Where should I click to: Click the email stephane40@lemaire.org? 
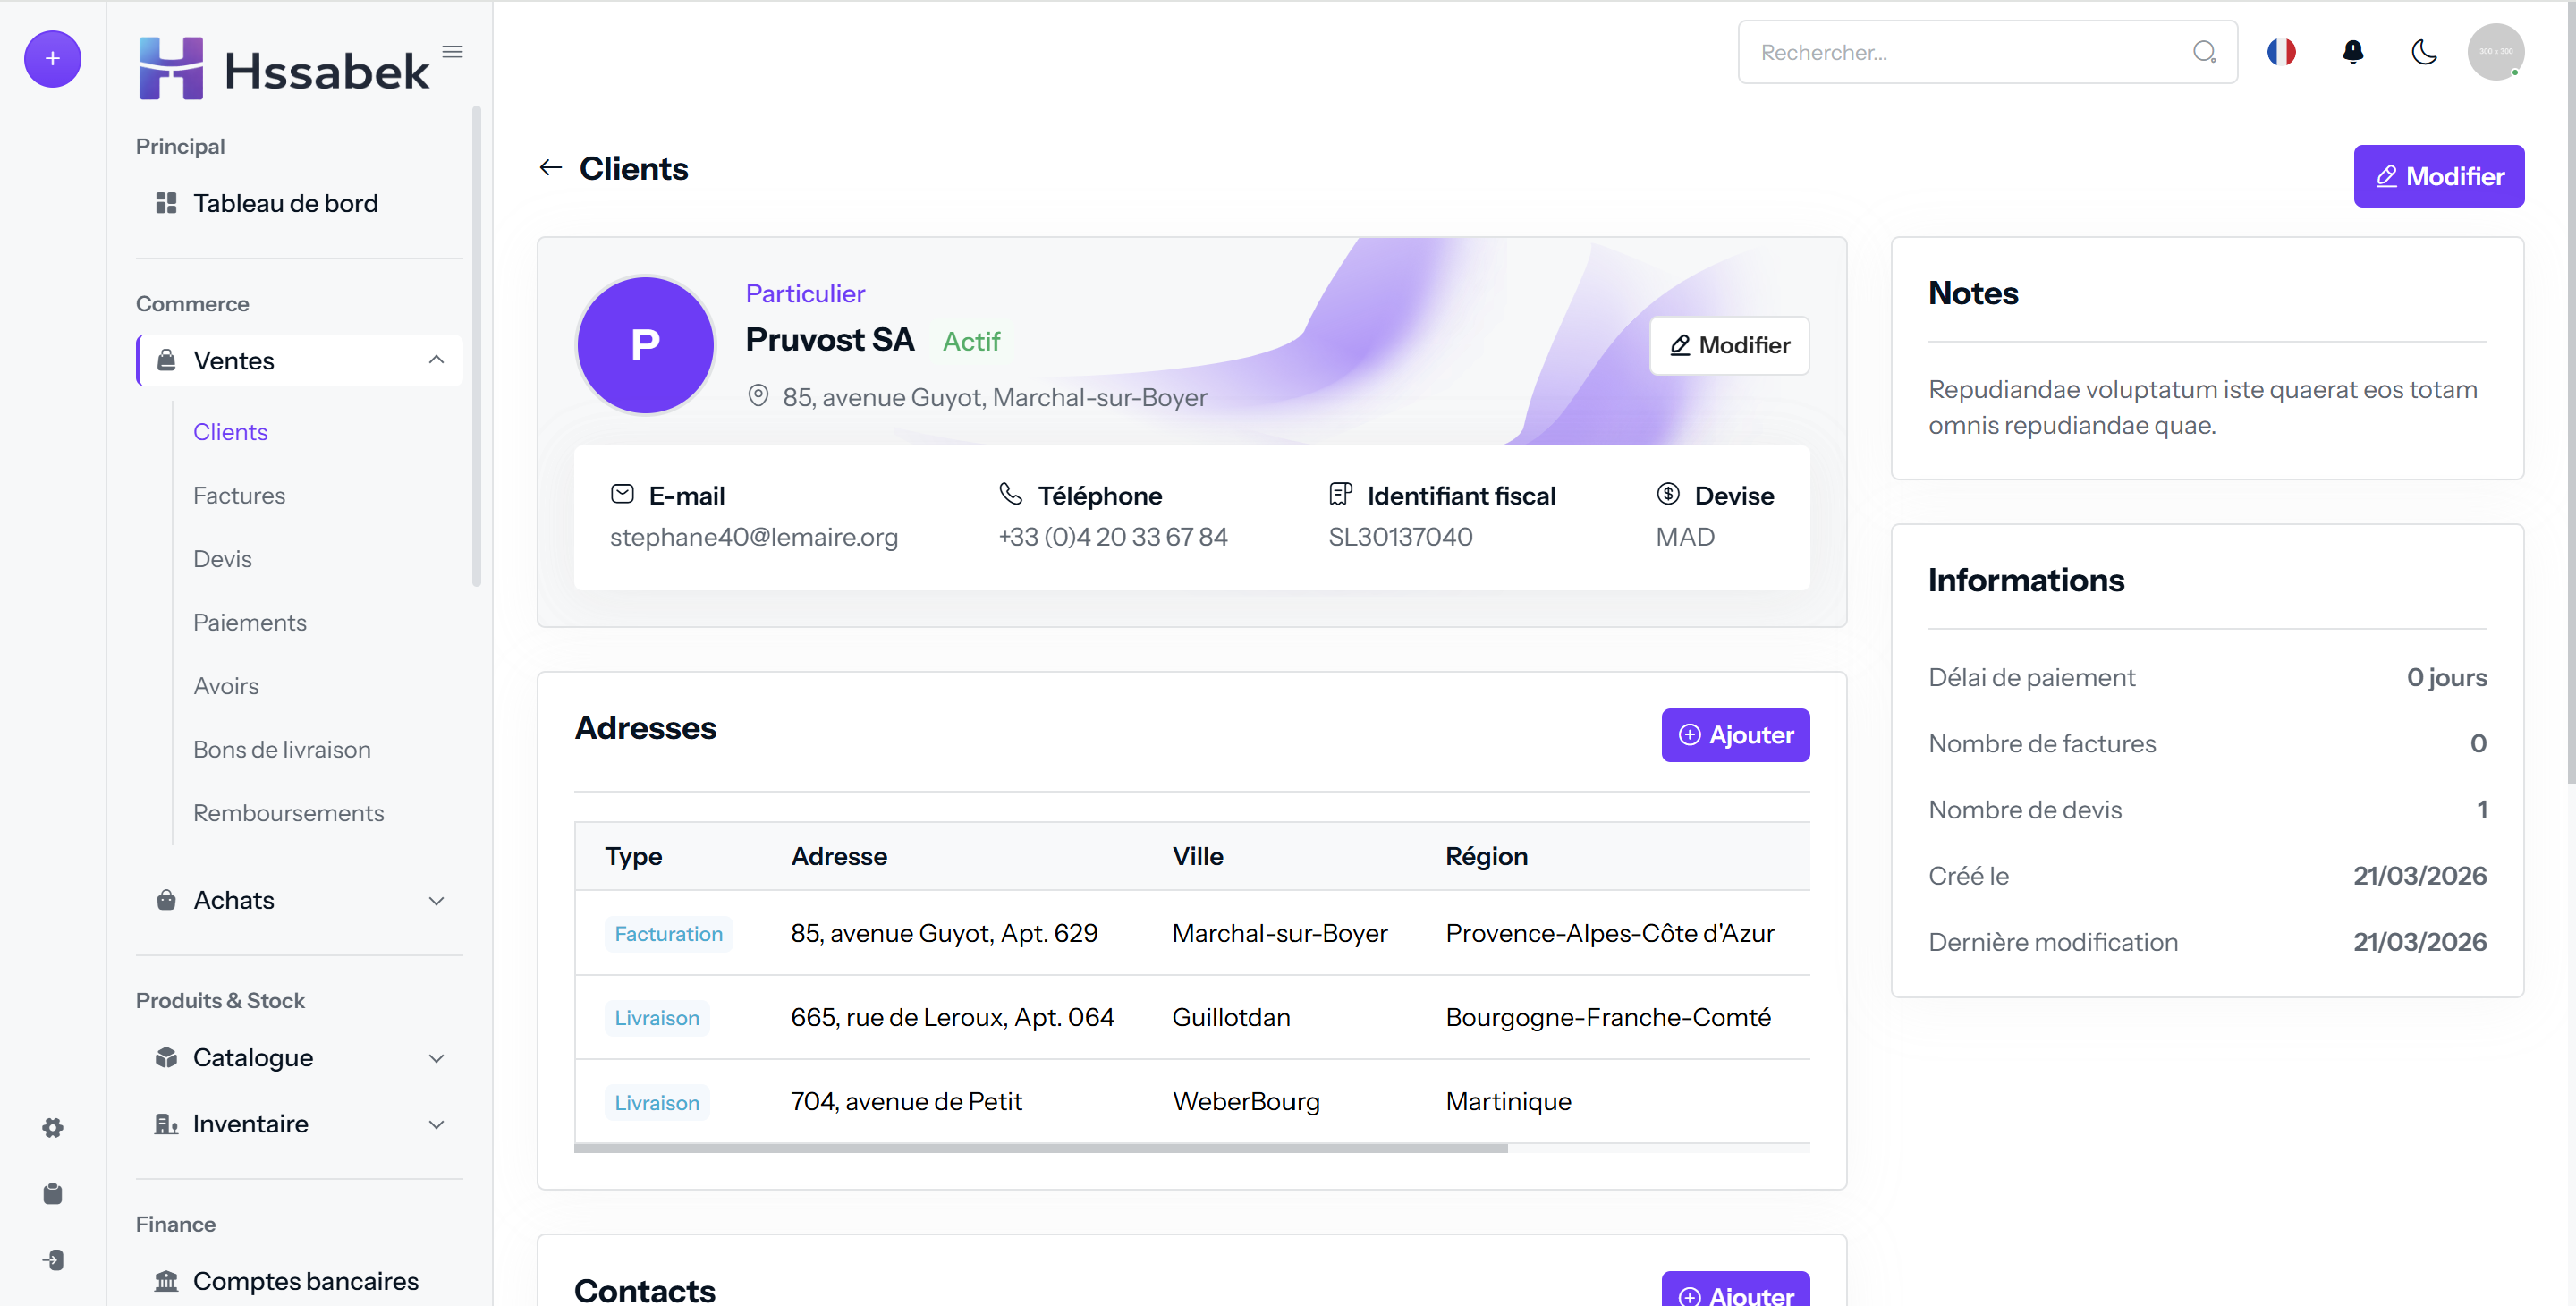point(753,537)
